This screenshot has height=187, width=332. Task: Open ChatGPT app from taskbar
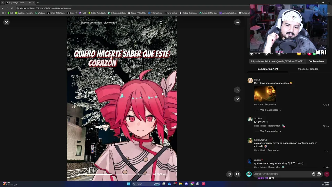[x=198, y=184]
